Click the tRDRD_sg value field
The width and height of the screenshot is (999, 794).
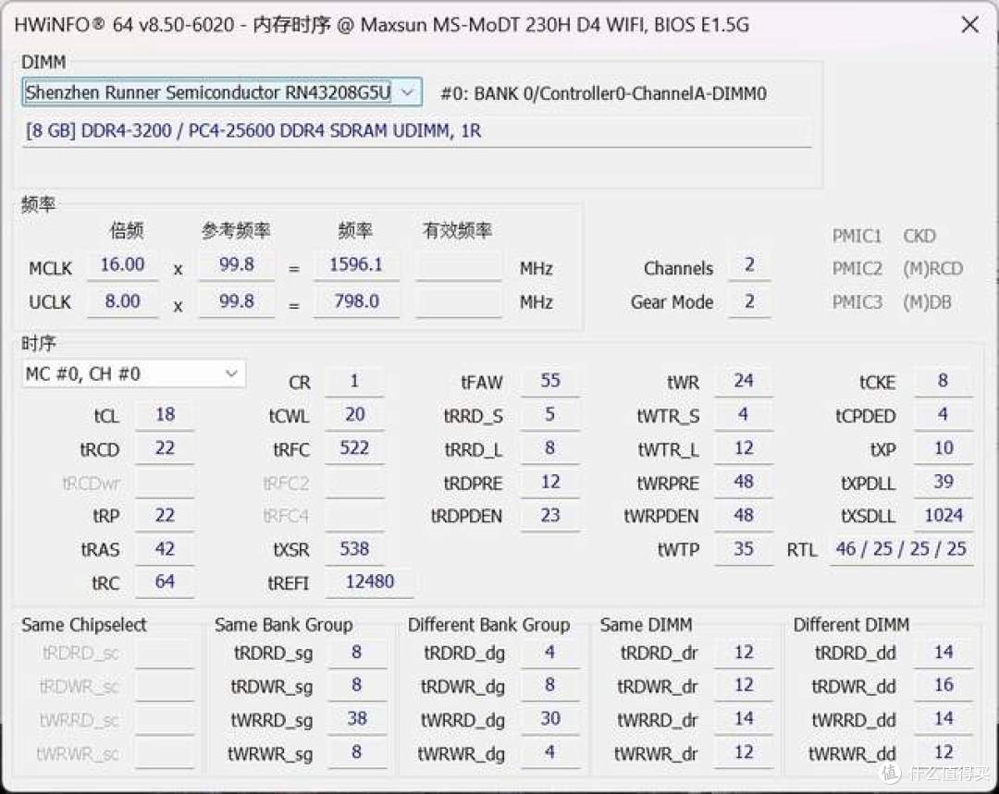coord(357,653)
